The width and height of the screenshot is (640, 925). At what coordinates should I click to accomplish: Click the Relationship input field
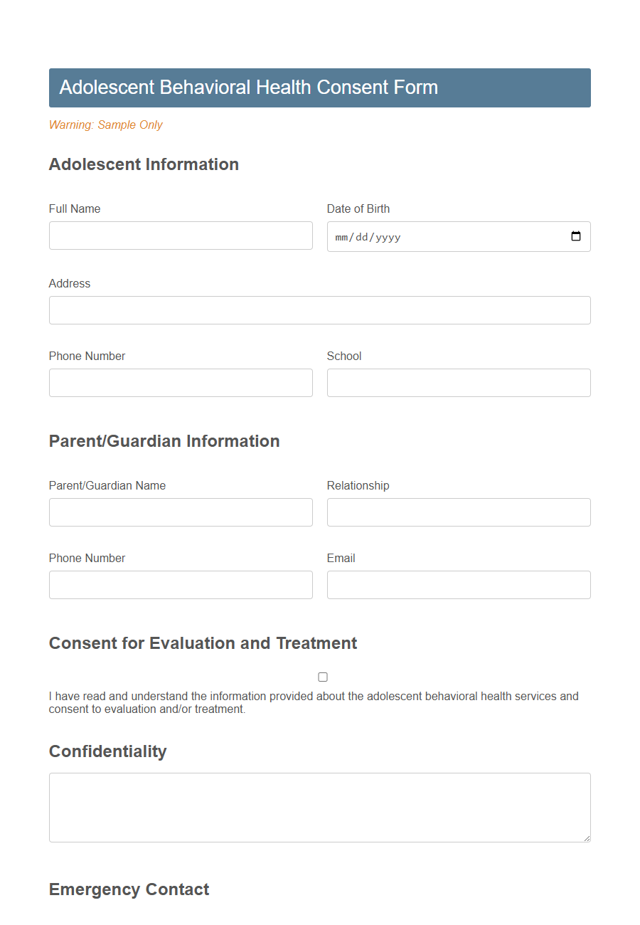tap(458, 512)
